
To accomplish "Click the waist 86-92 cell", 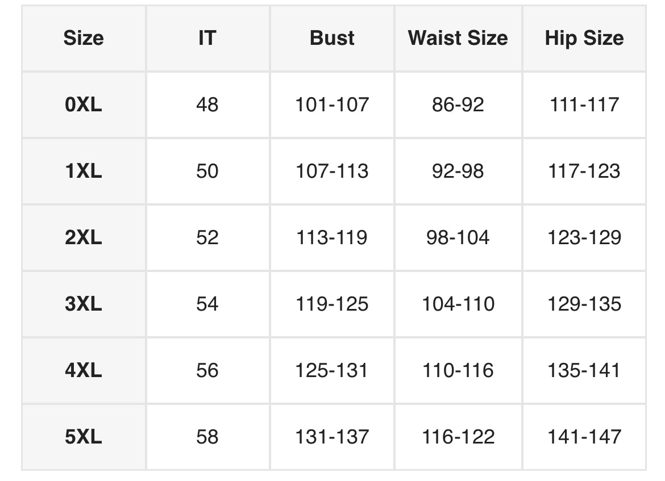I will 458,104.
